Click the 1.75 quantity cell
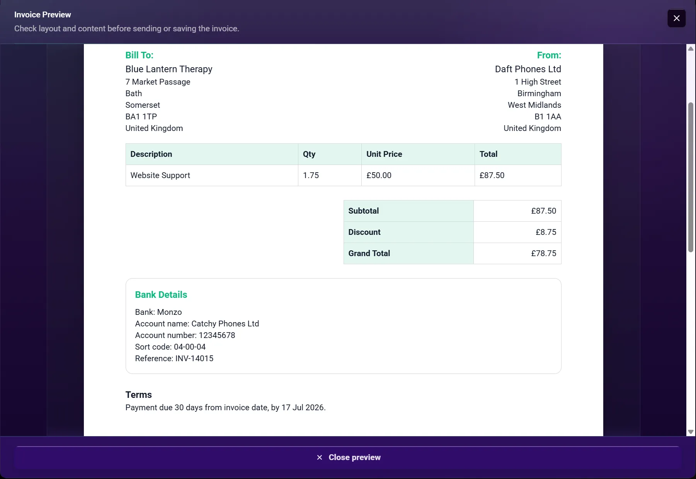 point(330,175)
